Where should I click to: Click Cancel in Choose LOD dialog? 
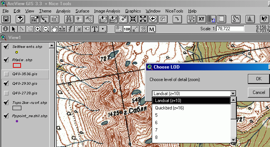[259, 92]
